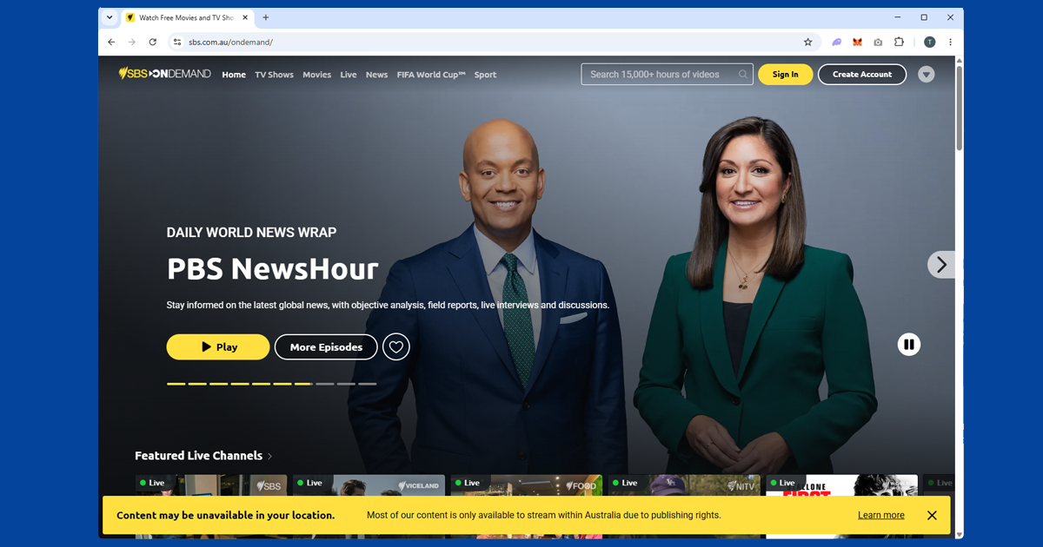
Task: Open the Home nav item
Action: [234, 75]
